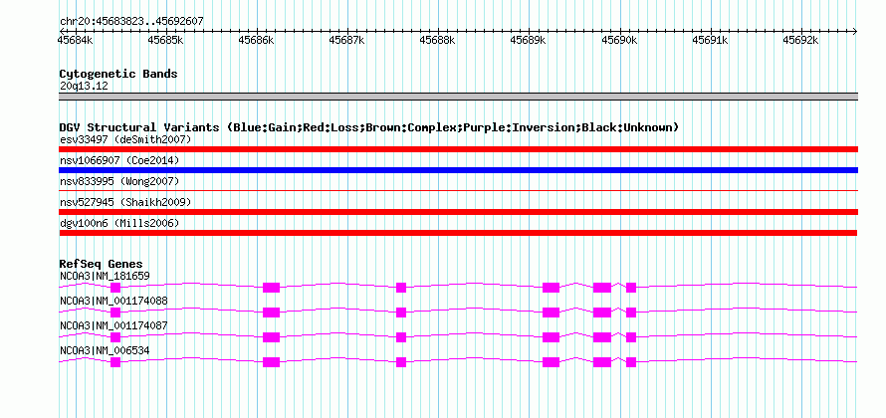Select the gray 20q13.12 cytogenetic band bar
Screen dimensions: 886x418
(458, 97)
